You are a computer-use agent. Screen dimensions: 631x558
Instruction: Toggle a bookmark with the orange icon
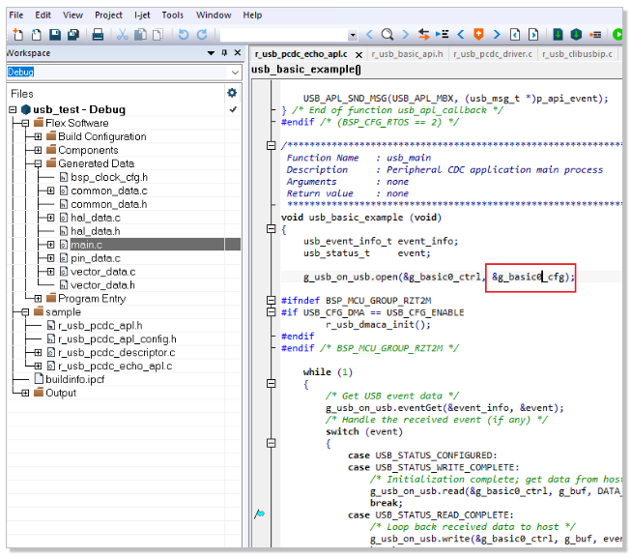click(478, 35)
